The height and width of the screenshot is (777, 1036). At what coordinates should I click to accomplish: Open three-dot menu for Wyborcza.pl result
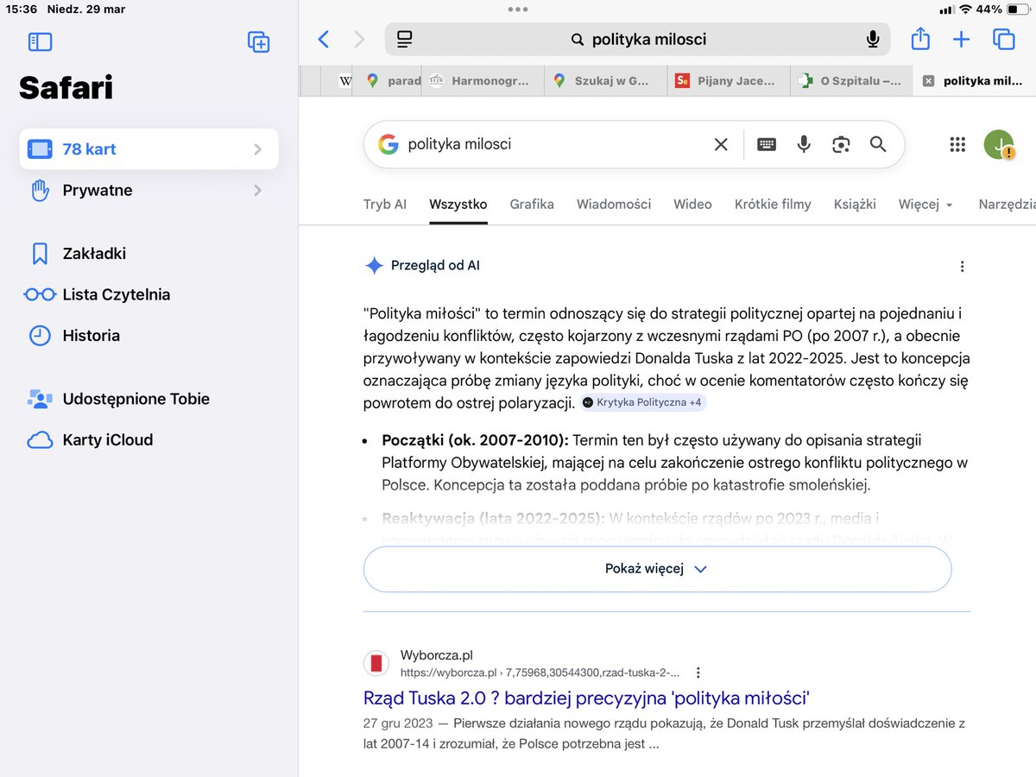click(698, 673)
